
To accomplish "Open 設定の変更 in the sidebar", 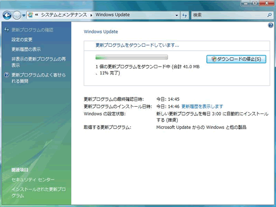I will pos(22,40).
